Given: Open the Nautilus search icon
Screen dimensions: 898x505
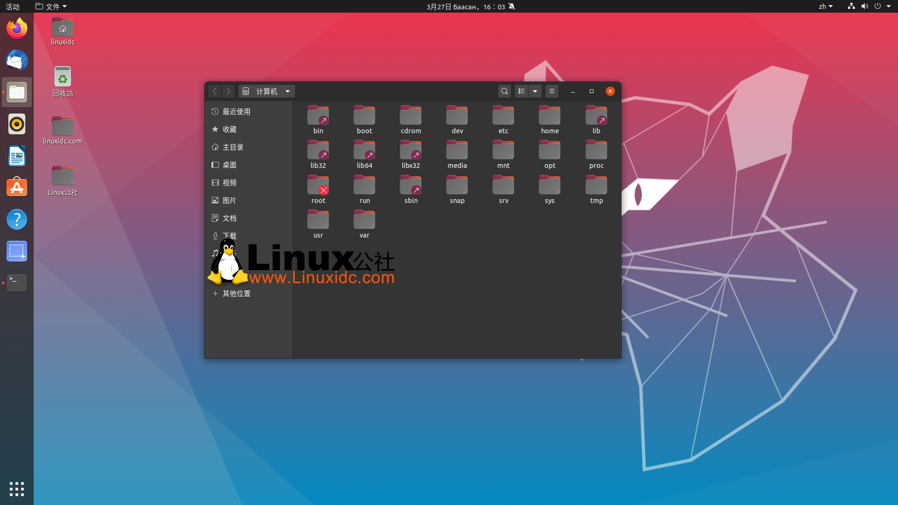Looking at the screenshot, I should [505, 91].
